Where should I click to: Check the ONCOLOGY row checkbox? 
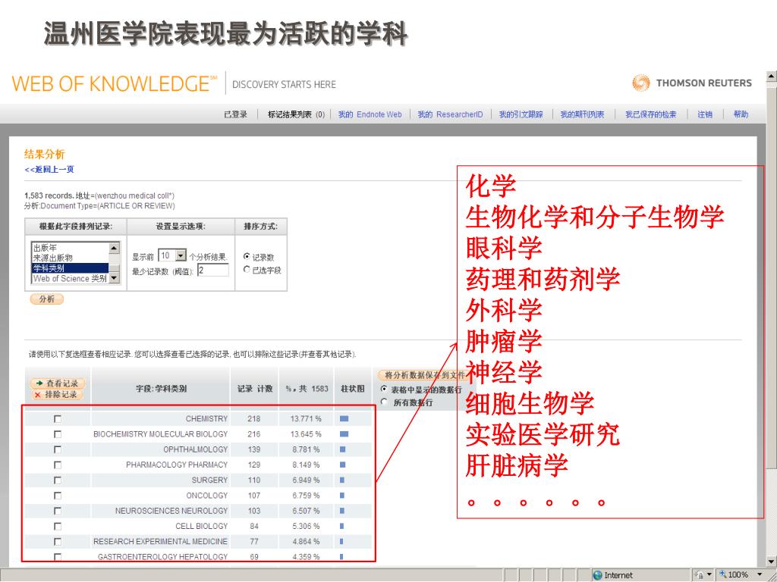58,496
